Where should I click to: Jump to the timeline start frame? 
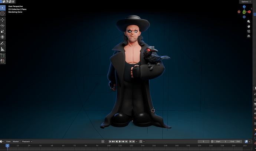110,141
